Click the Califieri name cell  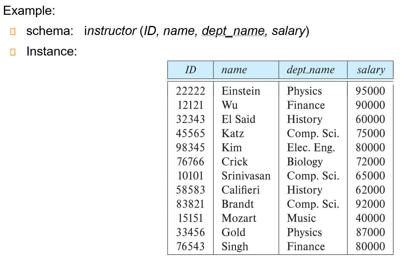coord(240,190)
